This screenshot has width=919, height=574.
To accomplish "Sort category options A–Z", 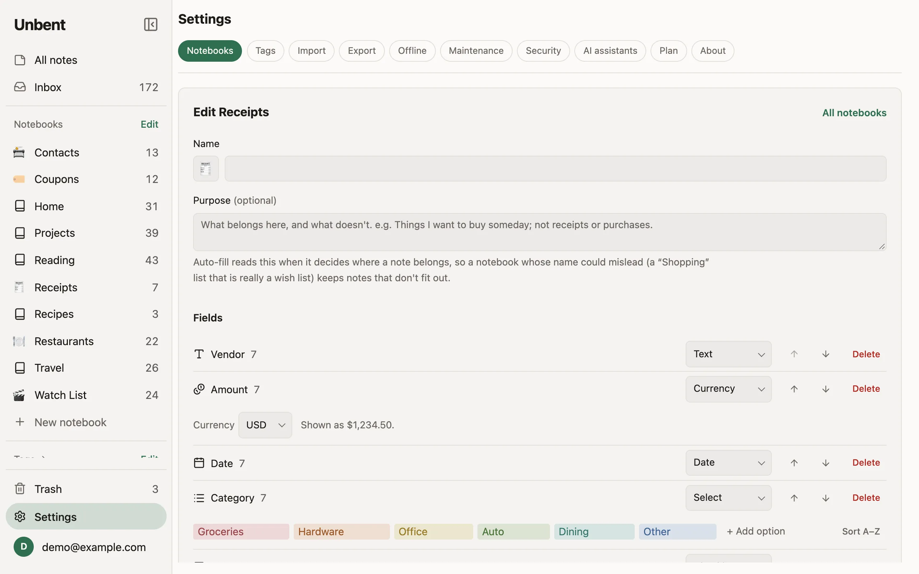I will click(861, 531).
